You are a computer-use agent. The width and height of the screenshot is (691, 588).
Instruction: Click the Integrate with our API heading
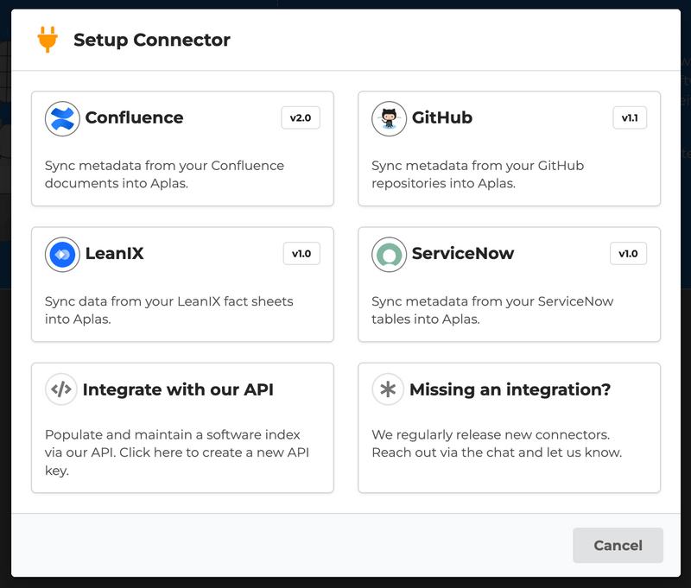click(x=178, y=389)
